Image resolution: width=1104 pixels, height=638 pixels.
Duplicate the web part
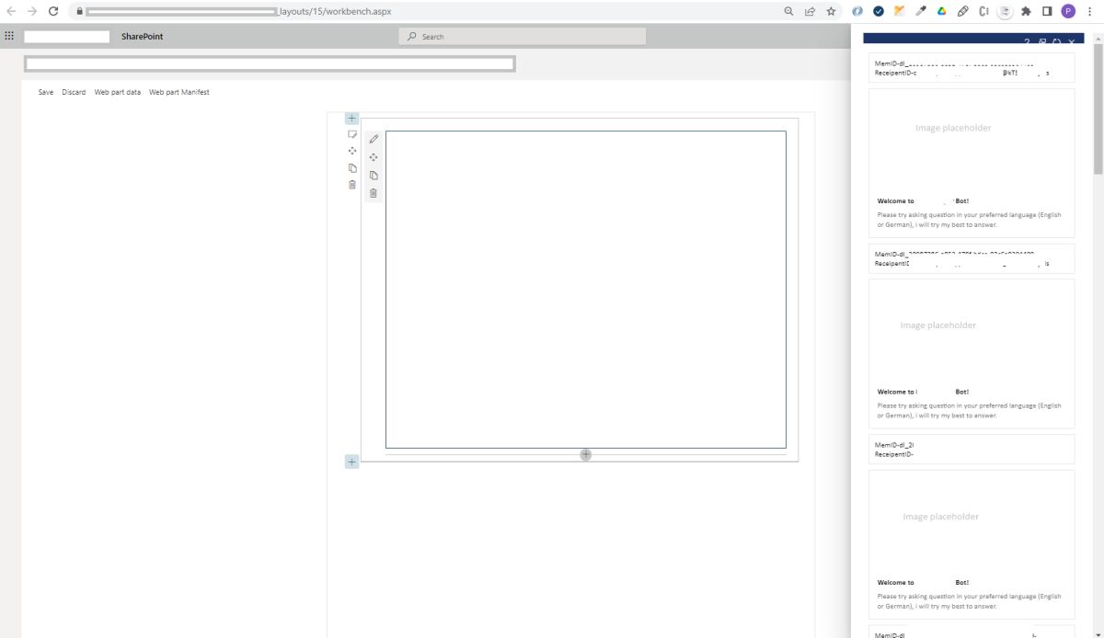pos(374,175)
